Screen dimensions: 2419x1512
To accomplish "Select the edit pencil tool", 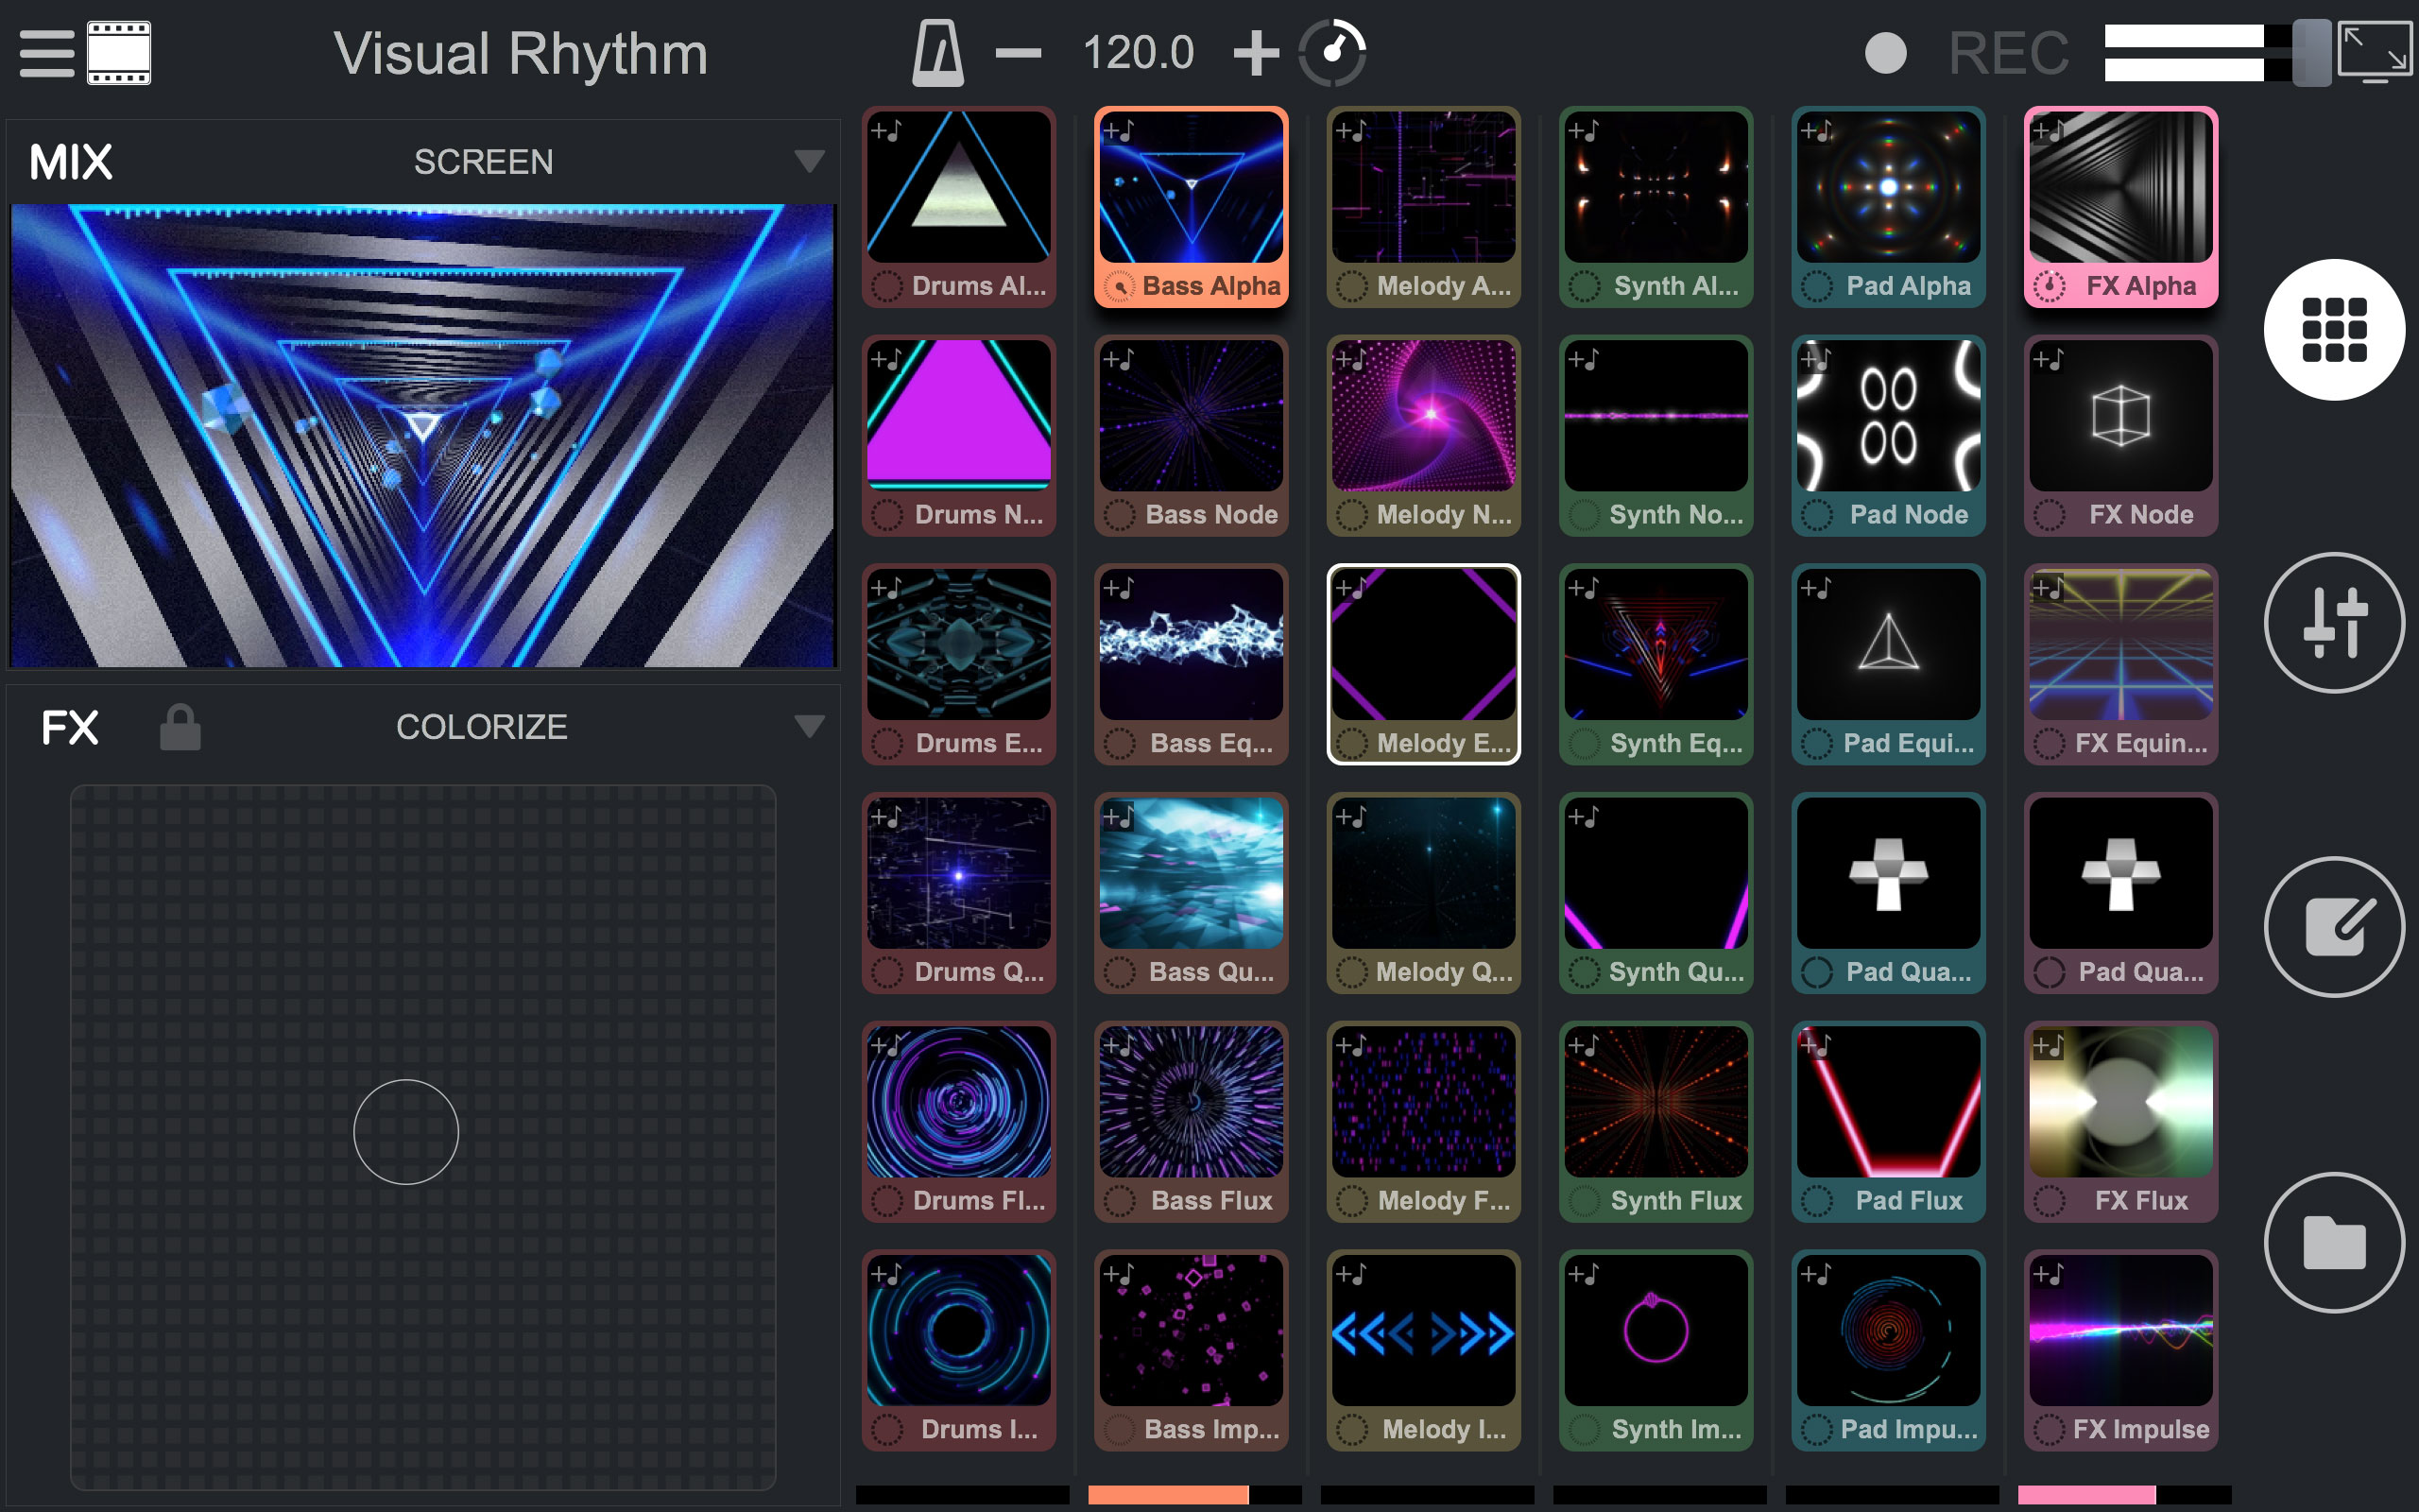I will [2333, 926].
